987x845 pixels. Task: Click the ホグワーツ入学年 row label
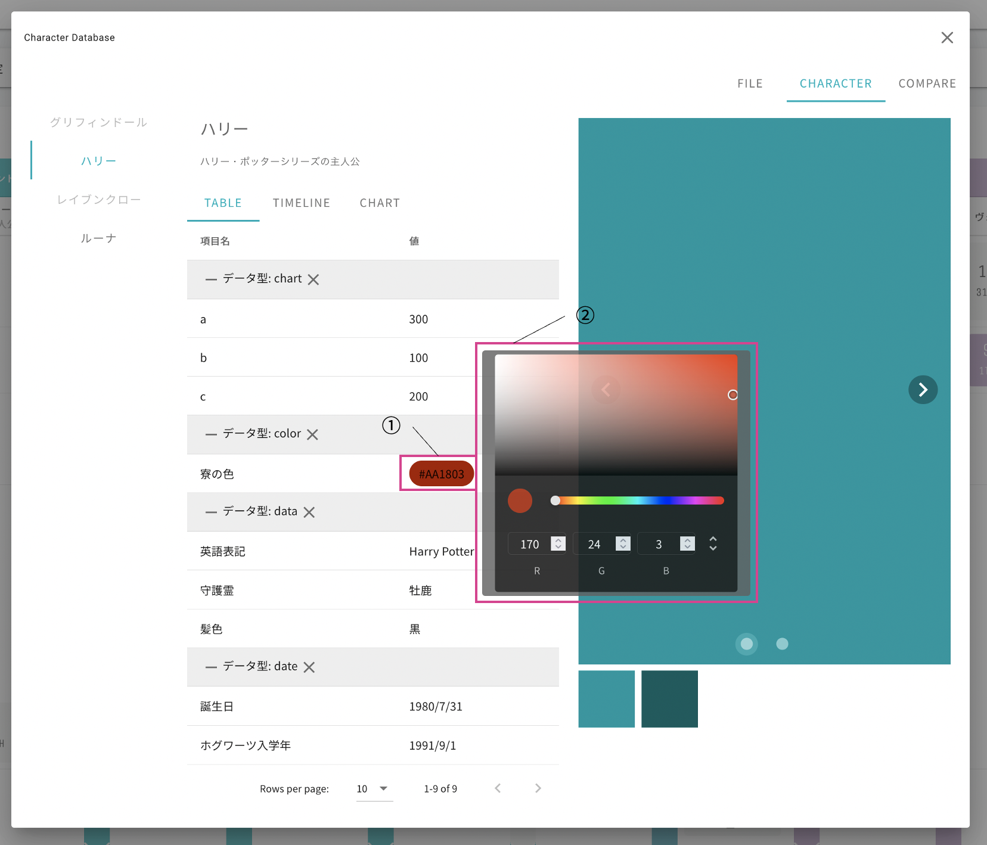[246, 745]
